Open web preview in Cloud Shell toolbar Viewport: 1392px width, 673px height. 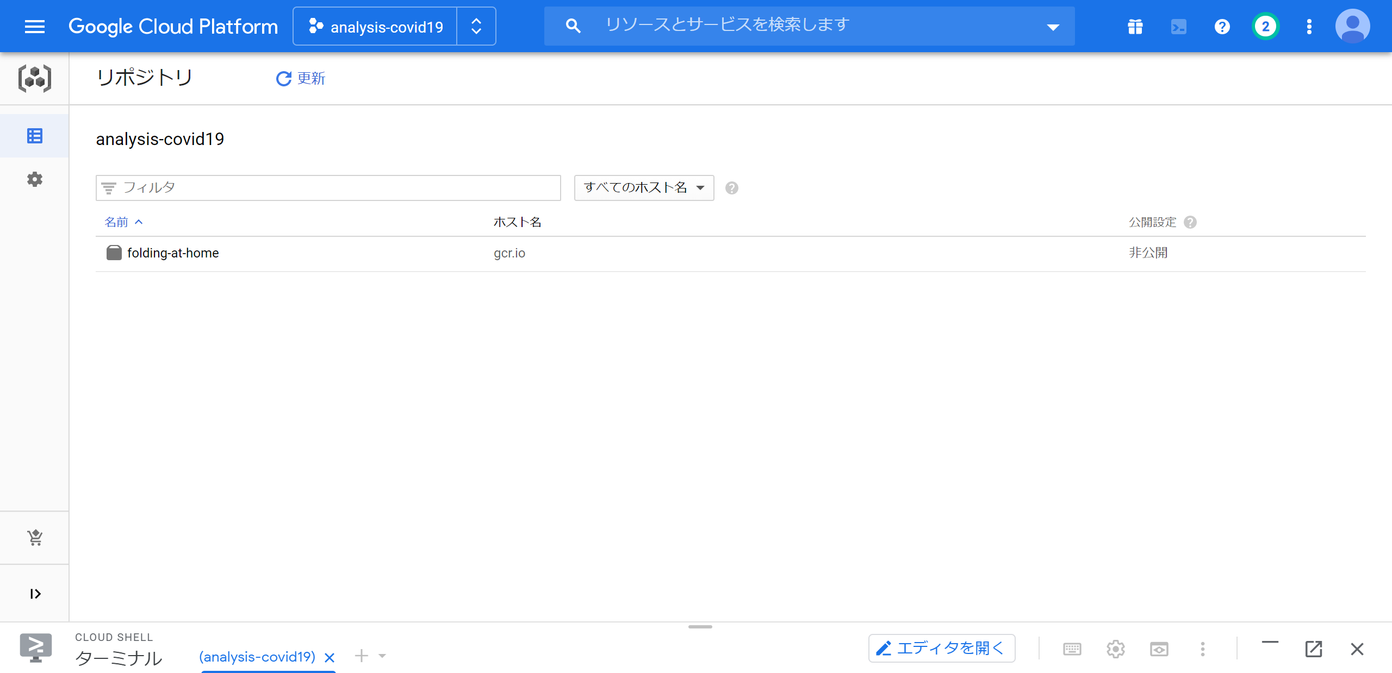pos(1159,649)
